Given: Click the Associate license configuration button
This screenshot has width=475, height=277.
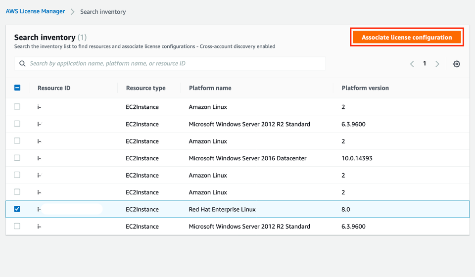Looking at the screenshot, I should coord(406,38).
